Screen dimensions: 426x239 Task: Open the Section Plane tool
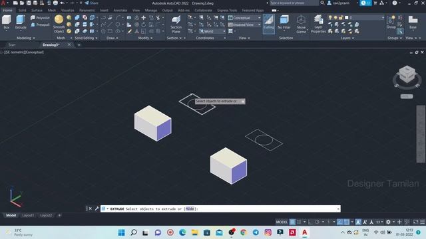tap(176, 24)
